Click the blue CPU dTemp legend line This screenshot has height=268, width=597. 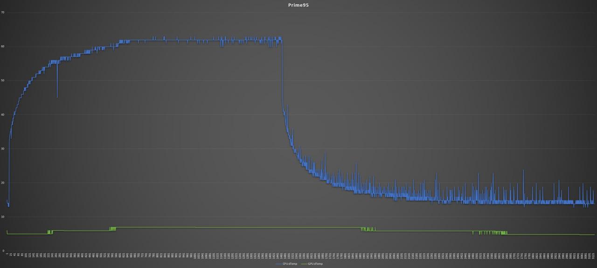279,264
